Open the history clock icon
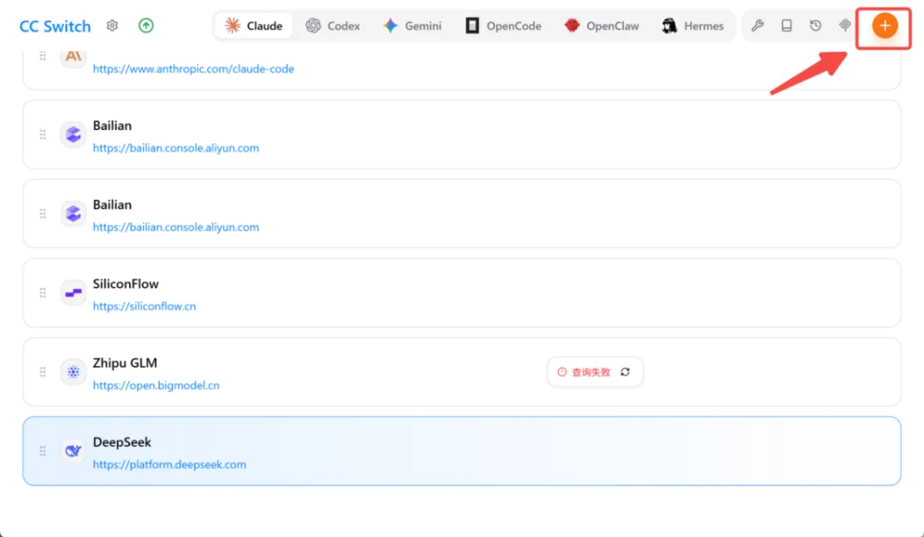Viewport: 924px width, 537px height. click(815, 26)
